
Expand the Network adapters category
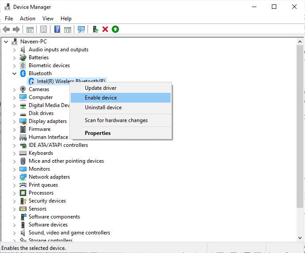pyautogui.click(x=15, y=177)
